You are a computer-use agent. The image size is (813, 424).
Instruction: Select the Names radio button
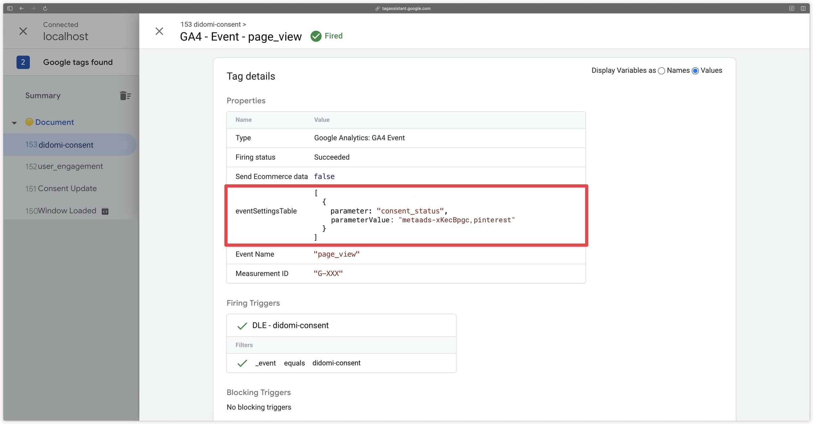[661, 71]
